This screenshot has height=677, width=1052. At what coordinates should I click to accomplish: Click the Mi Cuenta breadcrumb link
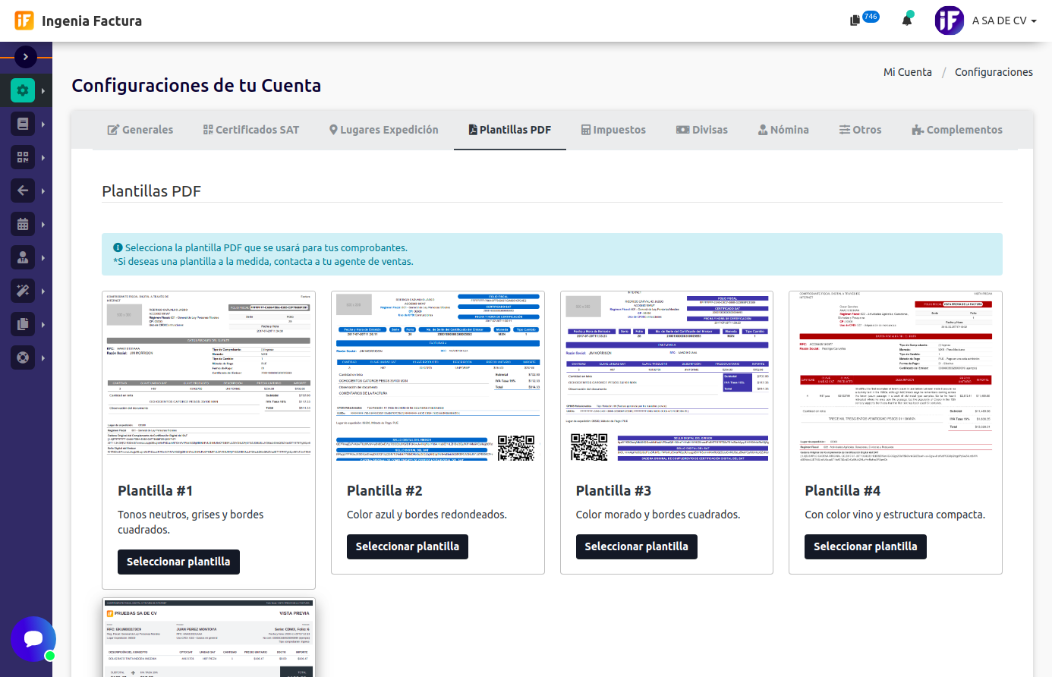[907, 72]
